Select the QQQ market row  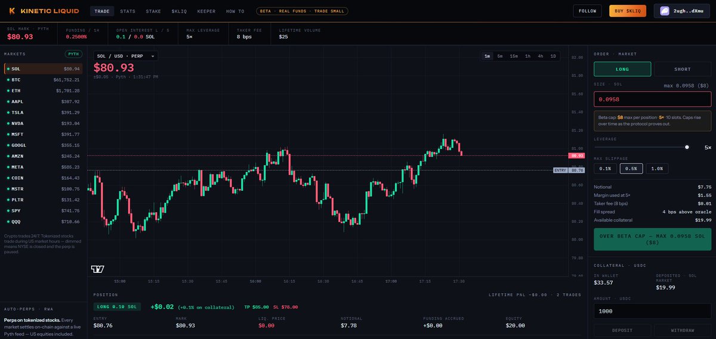pos(43,222)
